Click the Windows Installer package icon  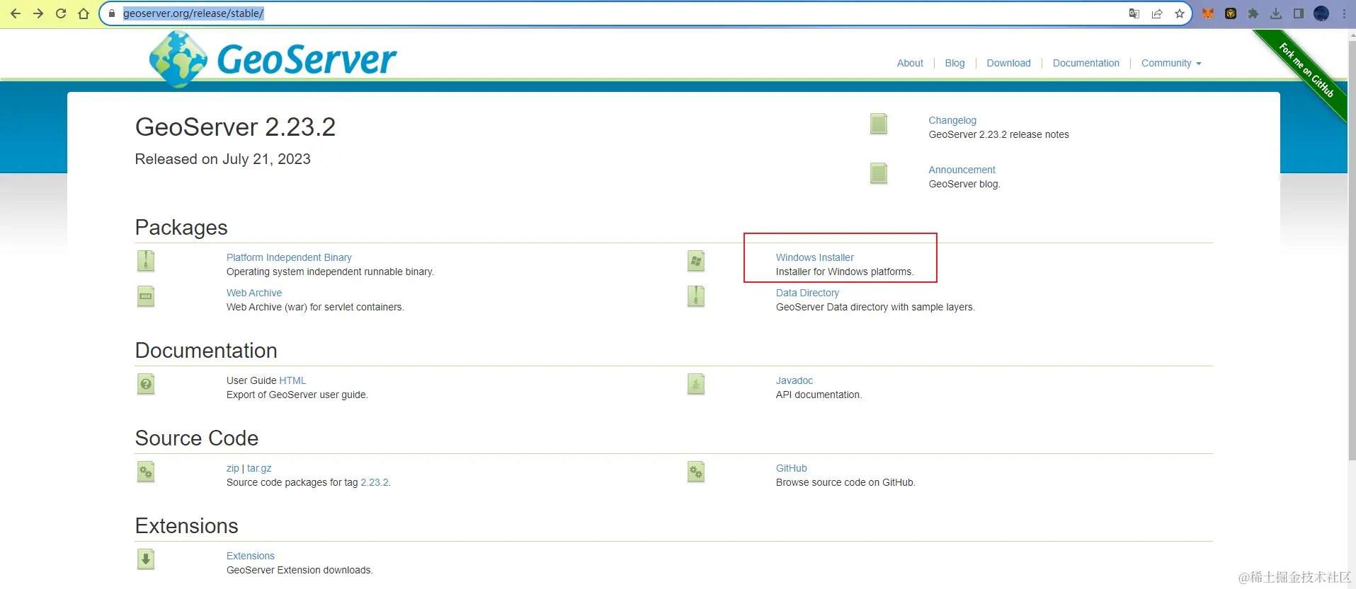(x=696, y=261)
